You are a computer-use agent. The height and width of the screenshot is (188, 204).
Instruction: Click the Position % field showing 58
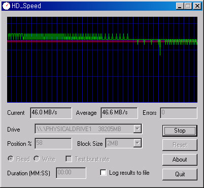pyautogui.click(x=53, y=143)
